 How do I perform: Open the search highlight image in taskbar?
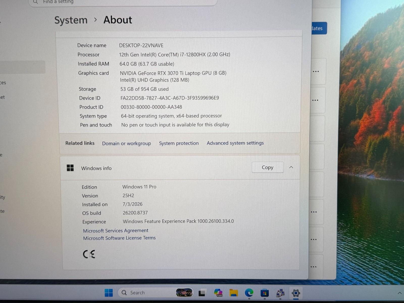pyautogui.click(x=184, y=293)
